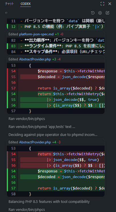Expand 'Deciding against pipe operator' reasoning entry

(x=53, y=135)
